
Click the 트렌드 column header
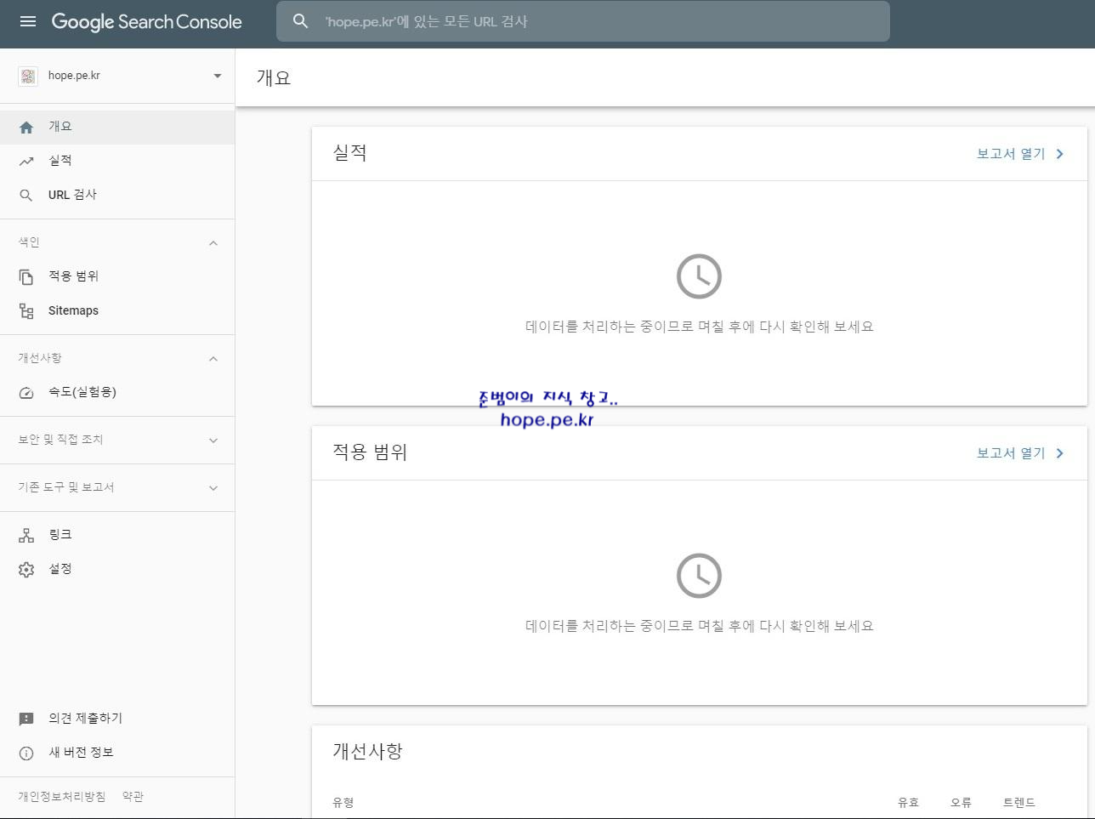1019,802
